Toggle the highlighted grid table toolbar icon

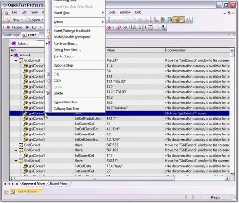coord(175,20)
